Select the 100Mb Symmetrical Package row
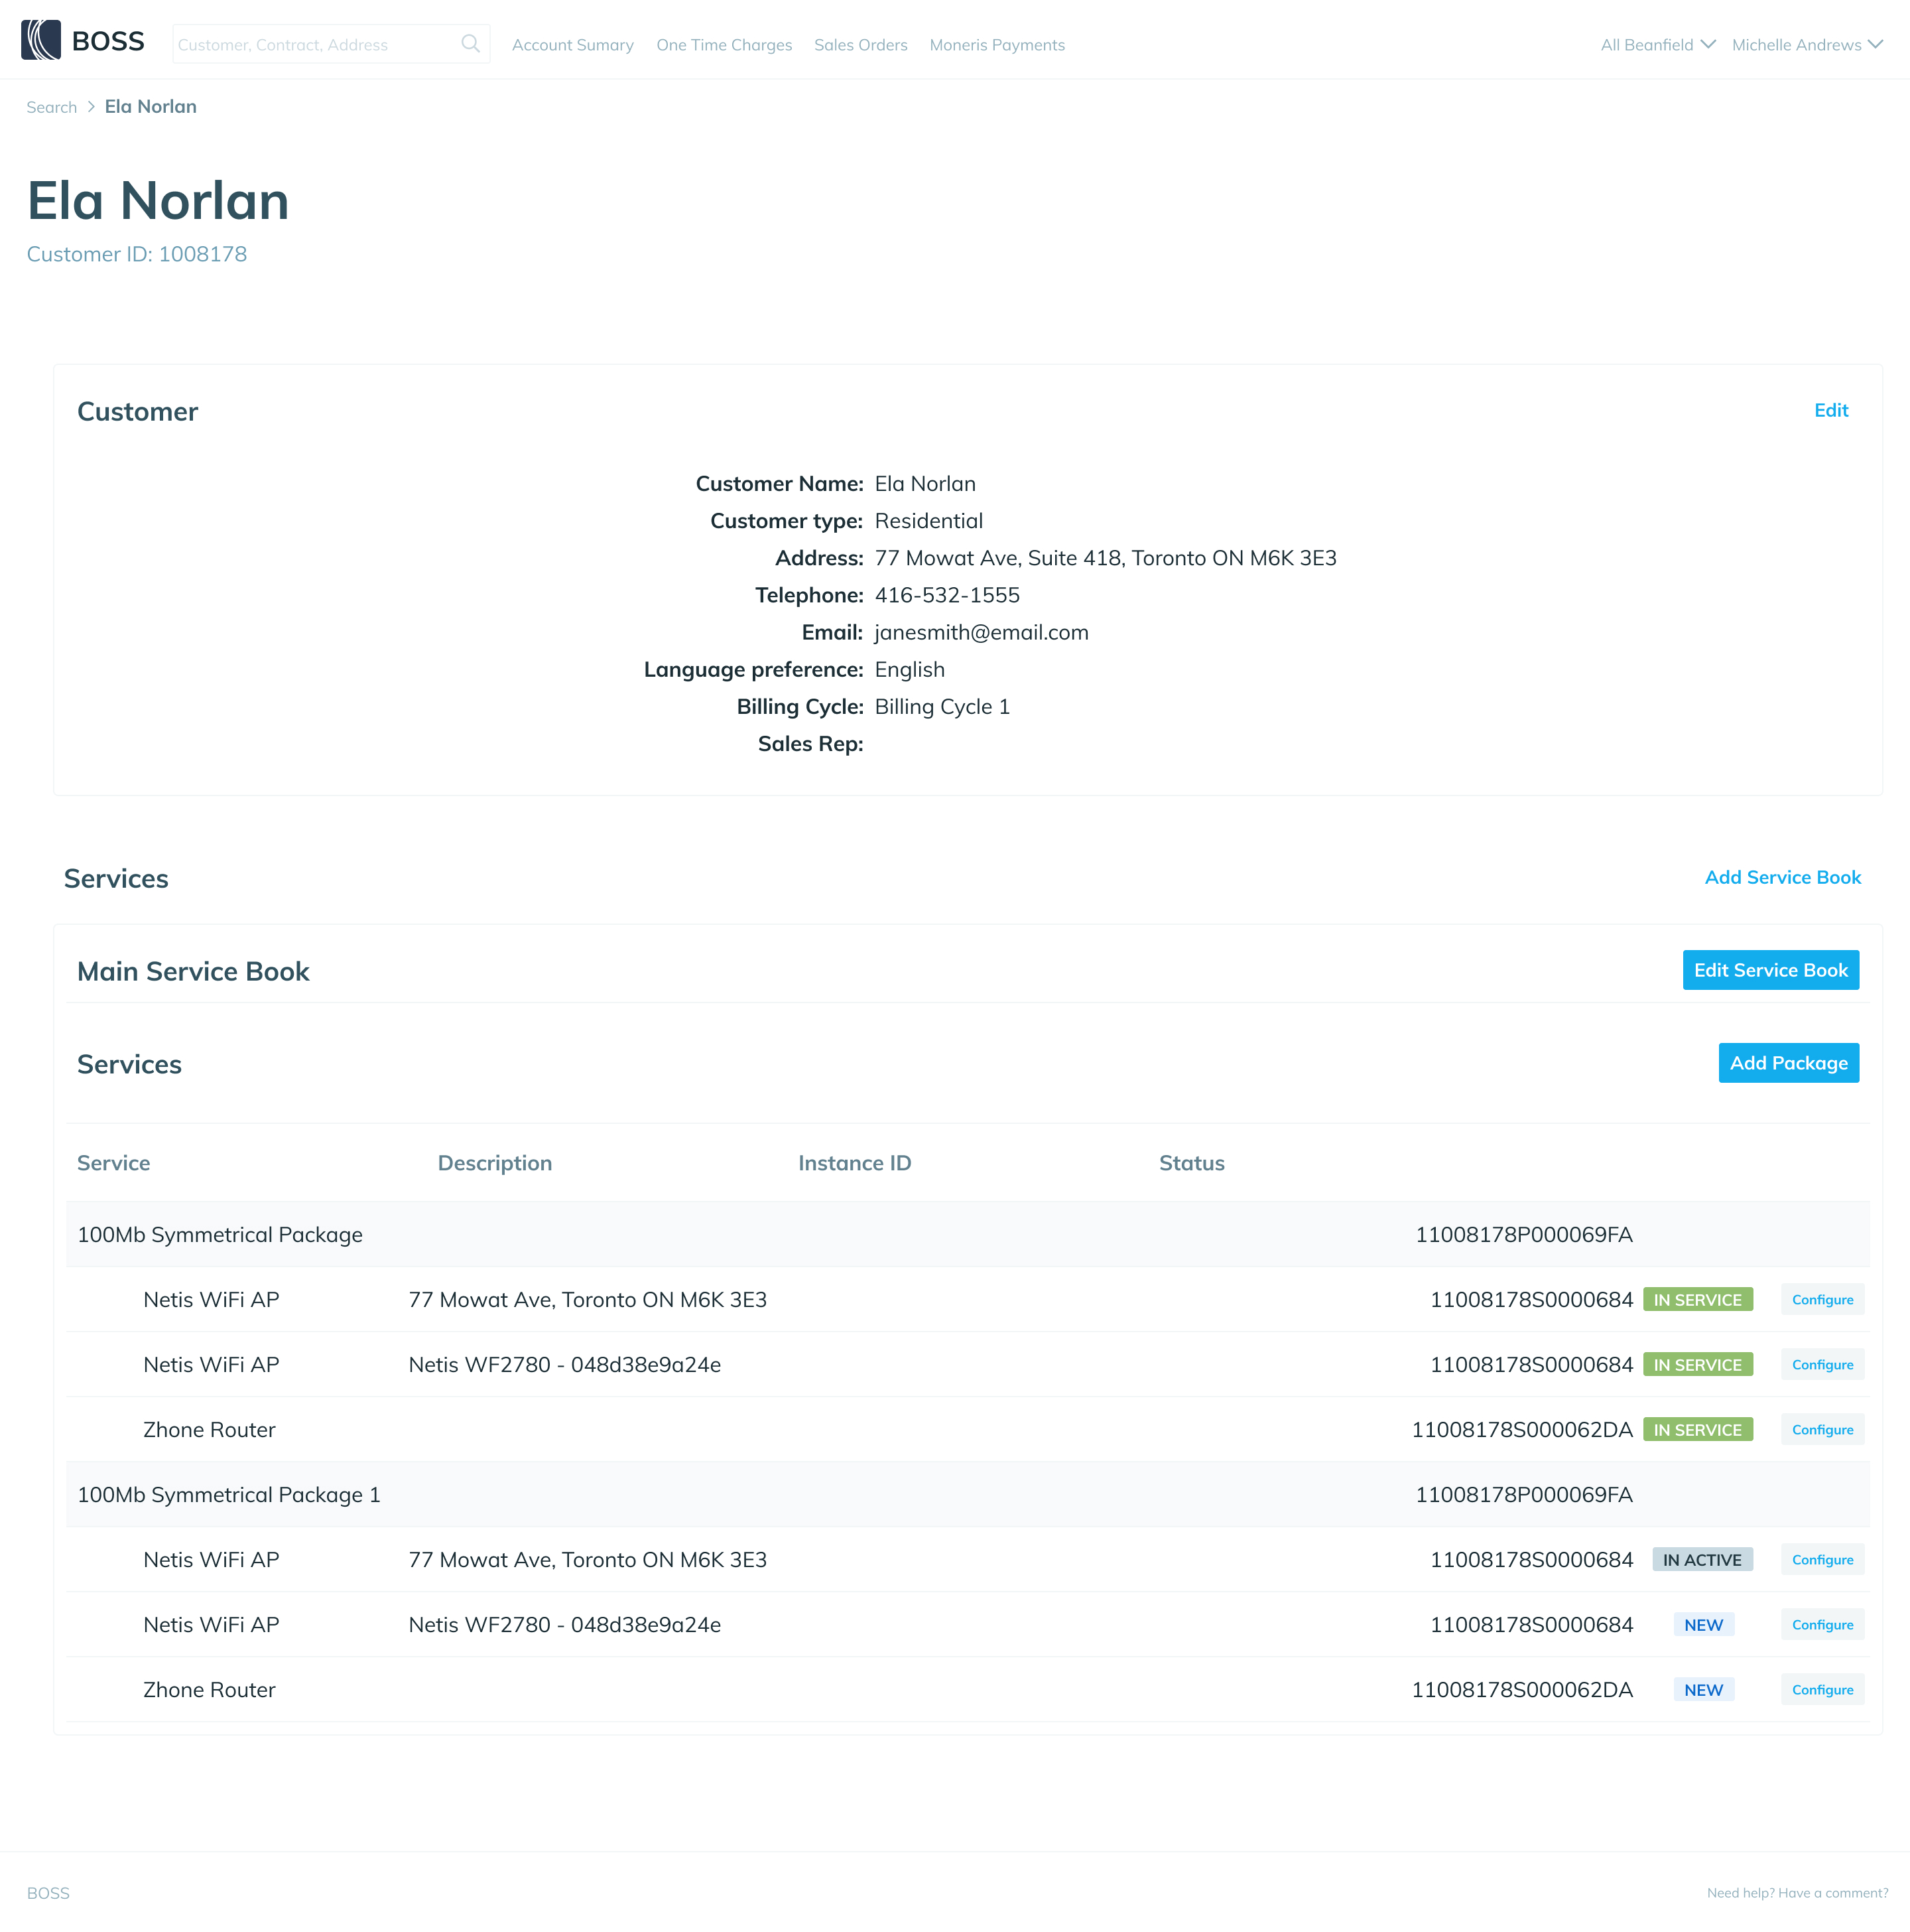This screenshot has height=1932, width=1910. [x=968, y=1235]
